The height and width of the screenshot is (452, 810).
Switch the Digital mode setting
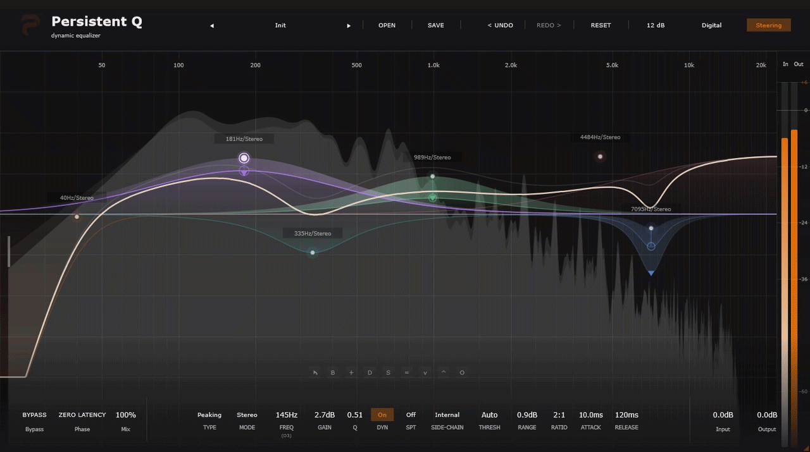[711, 25]
